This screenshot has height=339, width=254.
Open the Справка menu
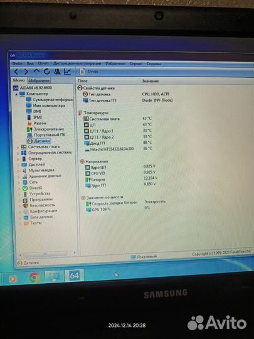[x=154, y=64]
